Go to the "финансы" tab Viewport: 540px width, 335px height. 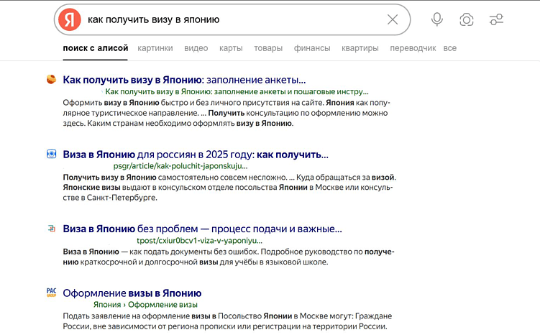coord(312,48)
